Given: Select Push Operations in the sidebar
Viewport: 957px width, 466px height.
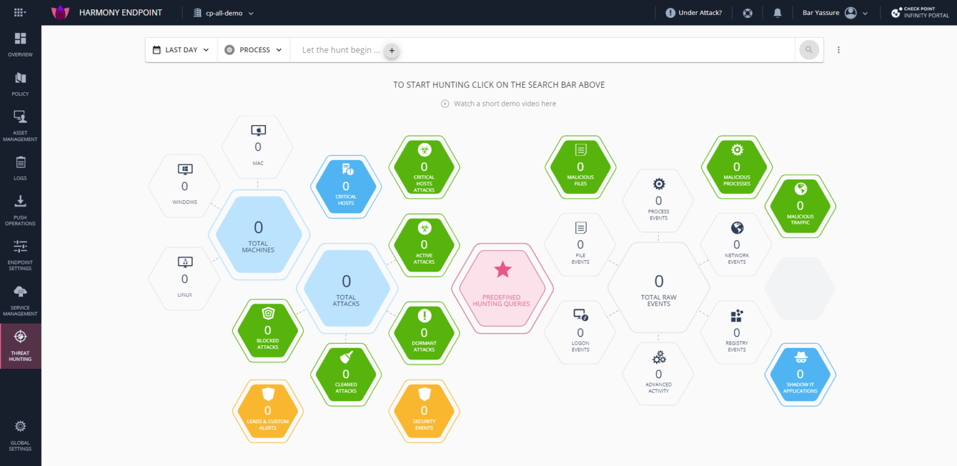Looking at the screenshot, I should [x=21, y=210].
